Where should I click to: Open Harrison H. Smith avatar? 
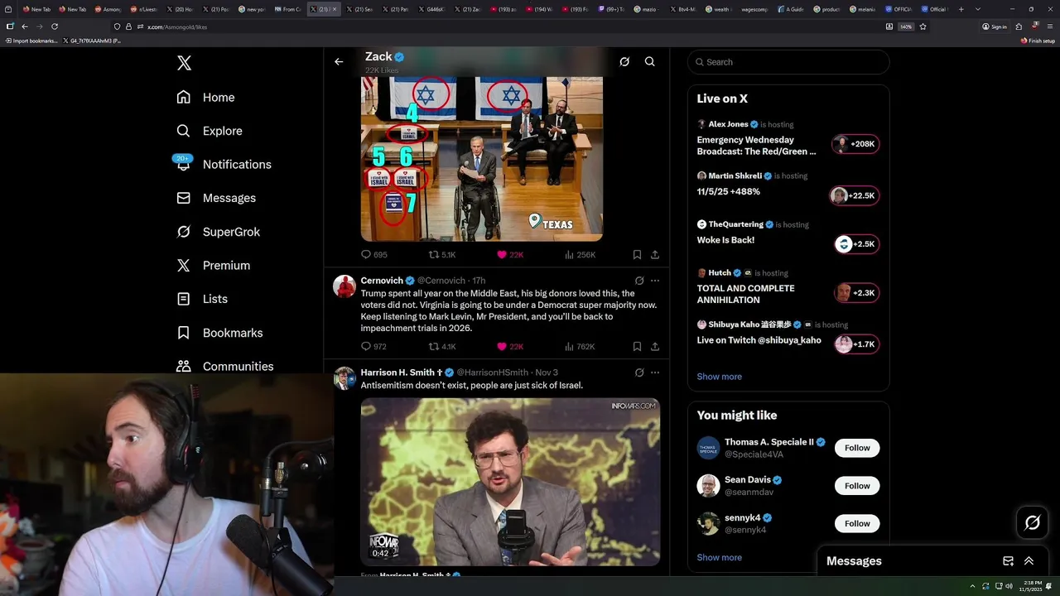pos(344,378)
